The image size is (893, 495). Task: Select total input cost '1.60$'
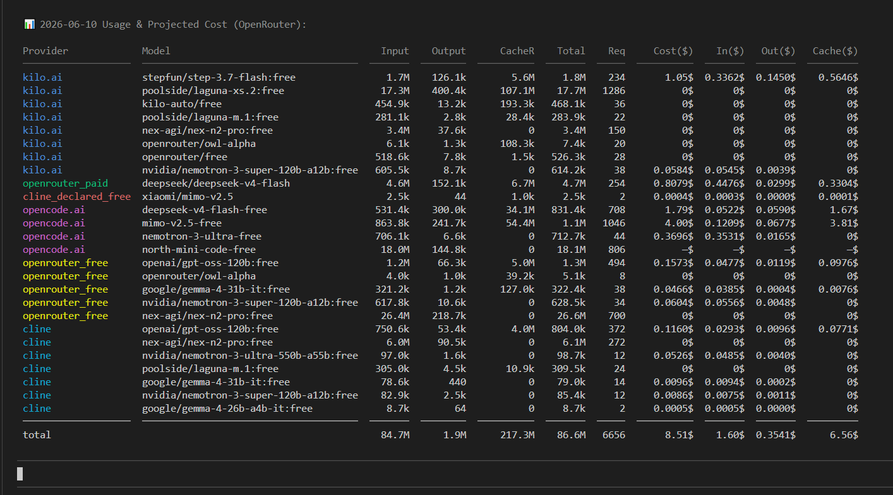click(x=730, y=435)
